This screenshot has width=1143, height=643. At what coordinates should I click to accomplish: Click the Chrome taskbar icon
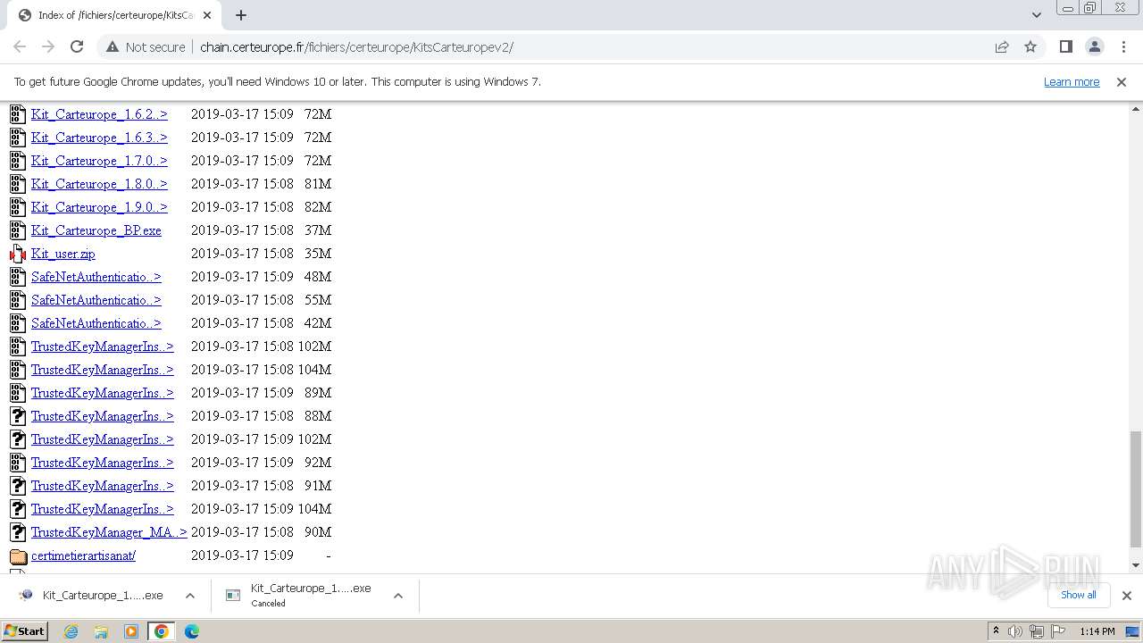coord(162,631)
